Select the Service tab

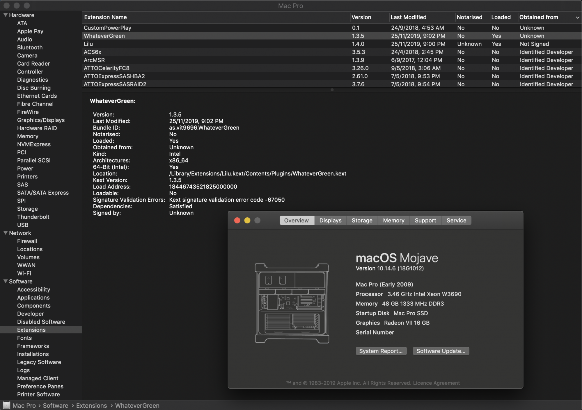[456, 220]
